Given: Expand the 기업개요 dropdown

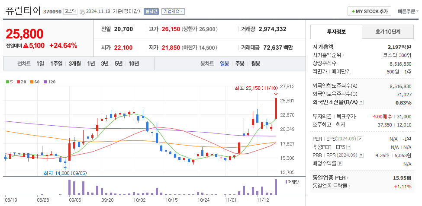Looking at the screenshot, I should [x=173, y=12].
